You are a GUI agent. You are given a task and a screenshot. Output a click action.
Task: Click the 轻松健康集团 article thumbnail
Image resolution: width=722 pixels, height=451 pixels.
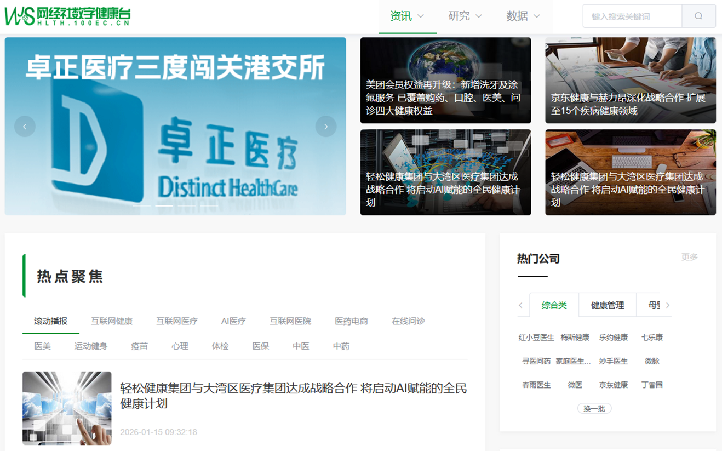[x=66, y=408]
